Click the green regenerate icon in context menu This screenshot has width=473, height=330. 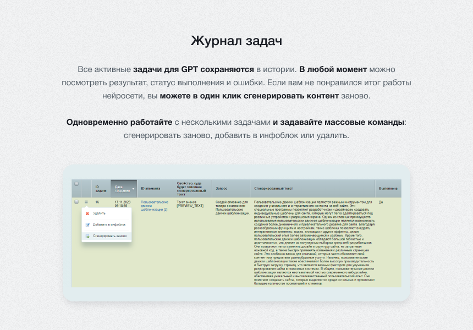point(87,235)
